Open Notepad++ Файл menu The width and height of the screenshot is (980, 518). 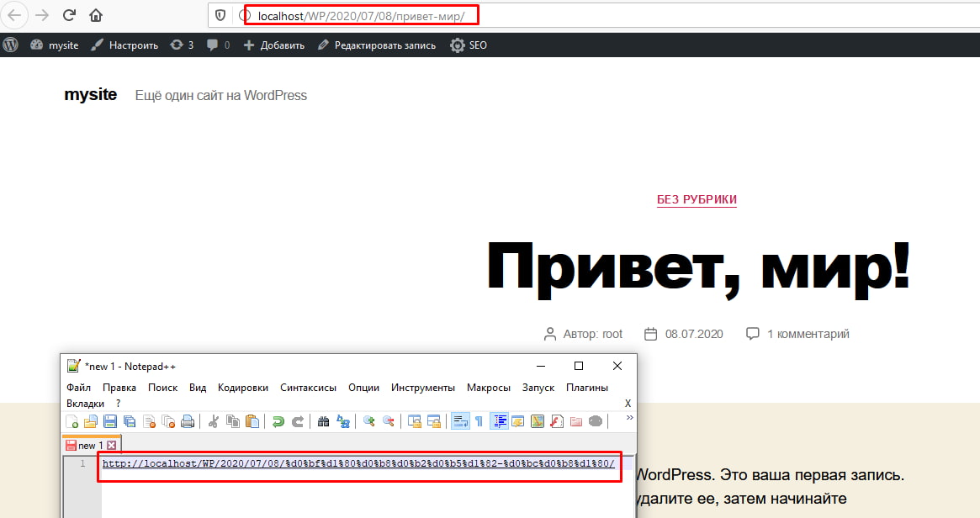(79, 388)
